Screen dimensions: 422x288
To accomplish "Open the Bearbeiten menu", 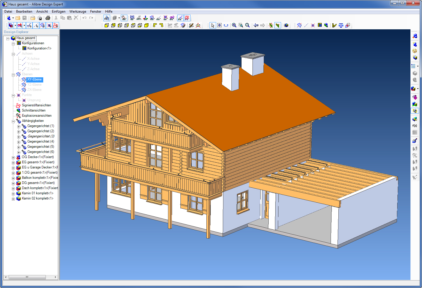I will [24, 11].
